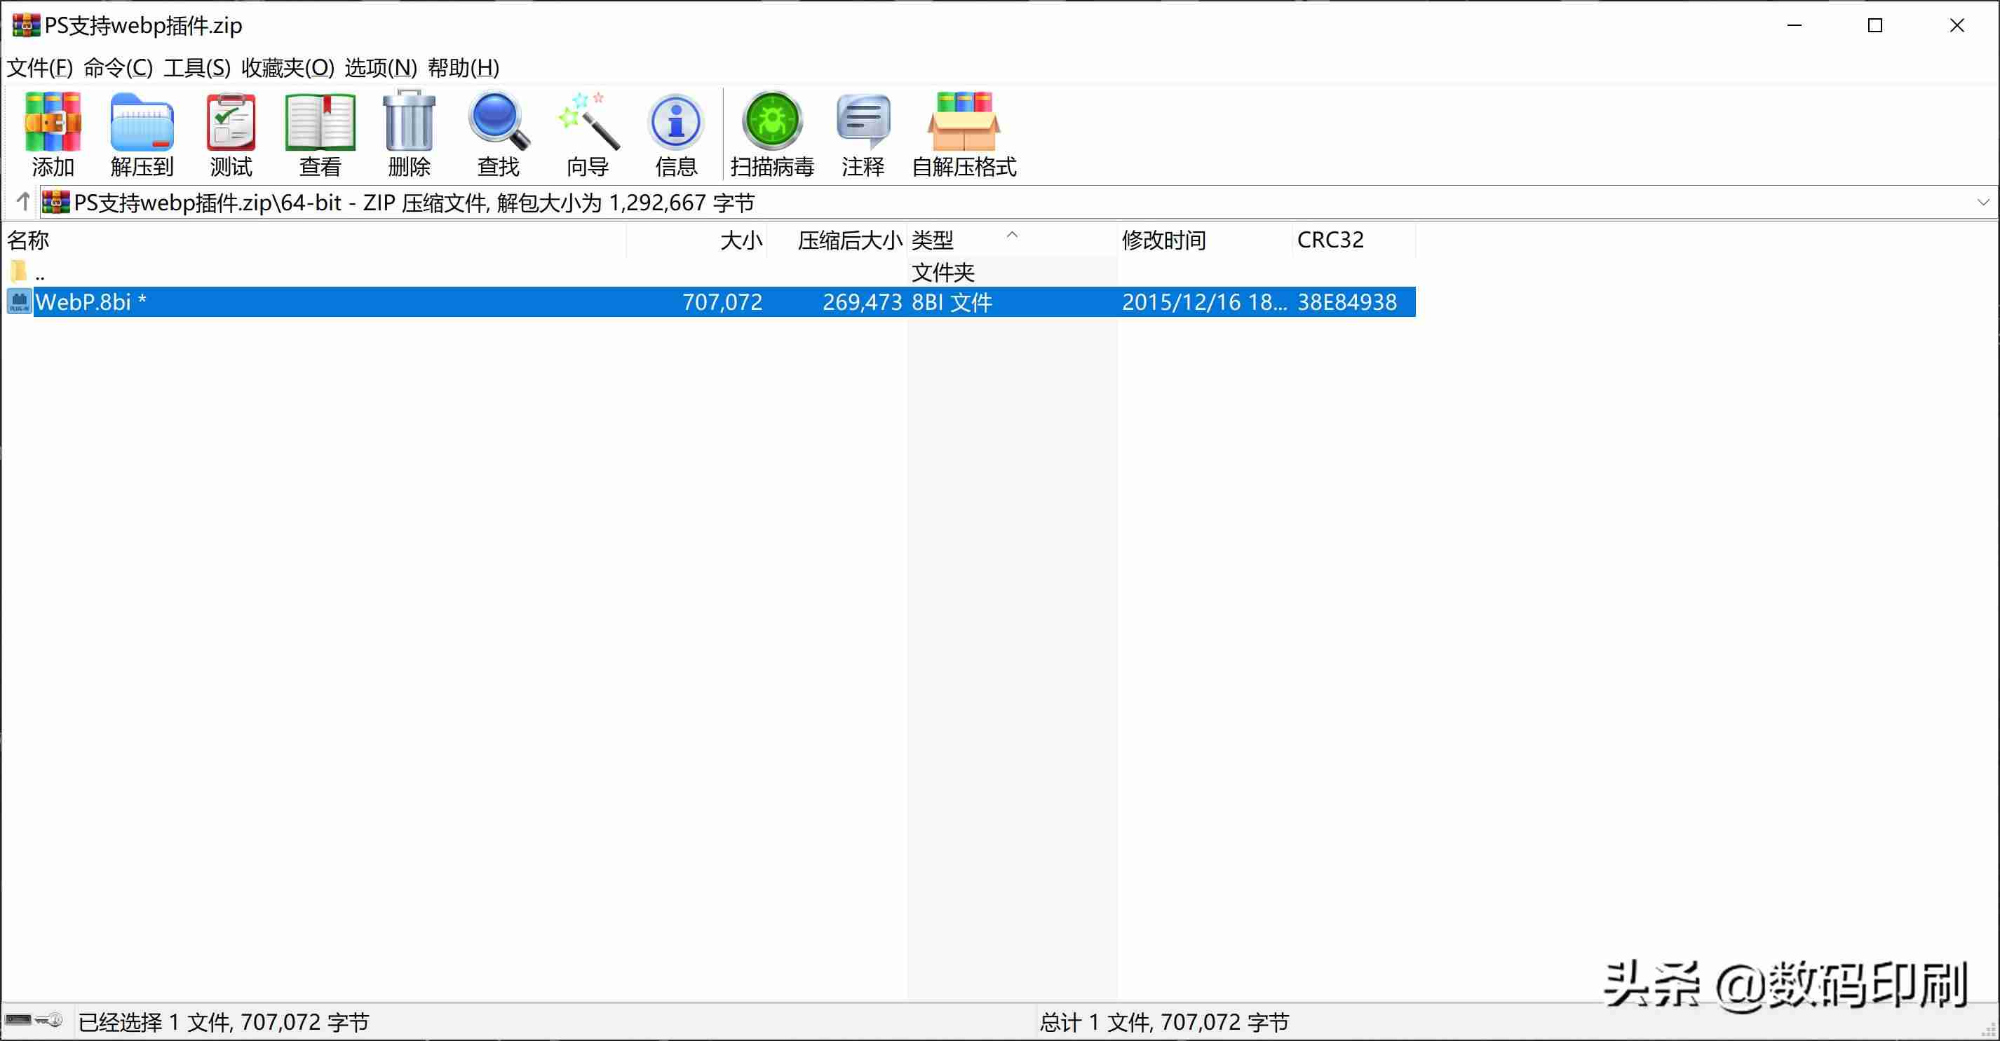Click the Extract To (解压到) icon
The width and height of the screenshot is (2000, 1041).
[142, 133]
